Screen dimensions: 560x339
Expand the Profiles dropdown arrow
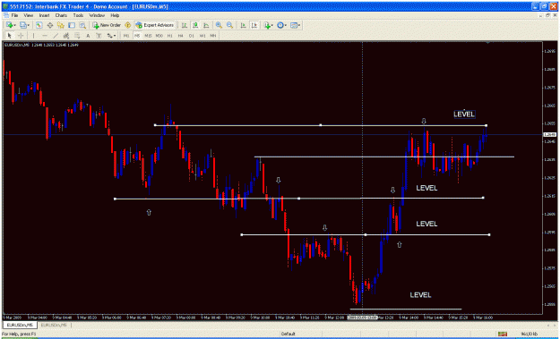point(28,25)
